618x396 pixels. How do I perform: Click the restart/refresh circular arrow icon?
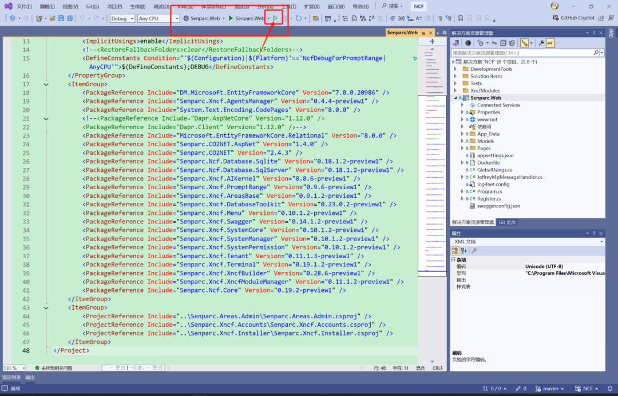(x=299, y=18)
